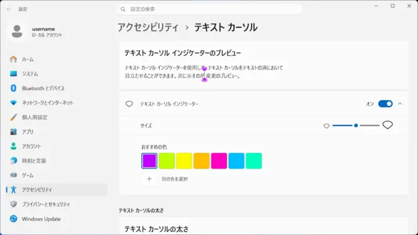Click 別の色を選択 label
The height and width of the screenshot is (235, 418).
[x=175, y=179]
